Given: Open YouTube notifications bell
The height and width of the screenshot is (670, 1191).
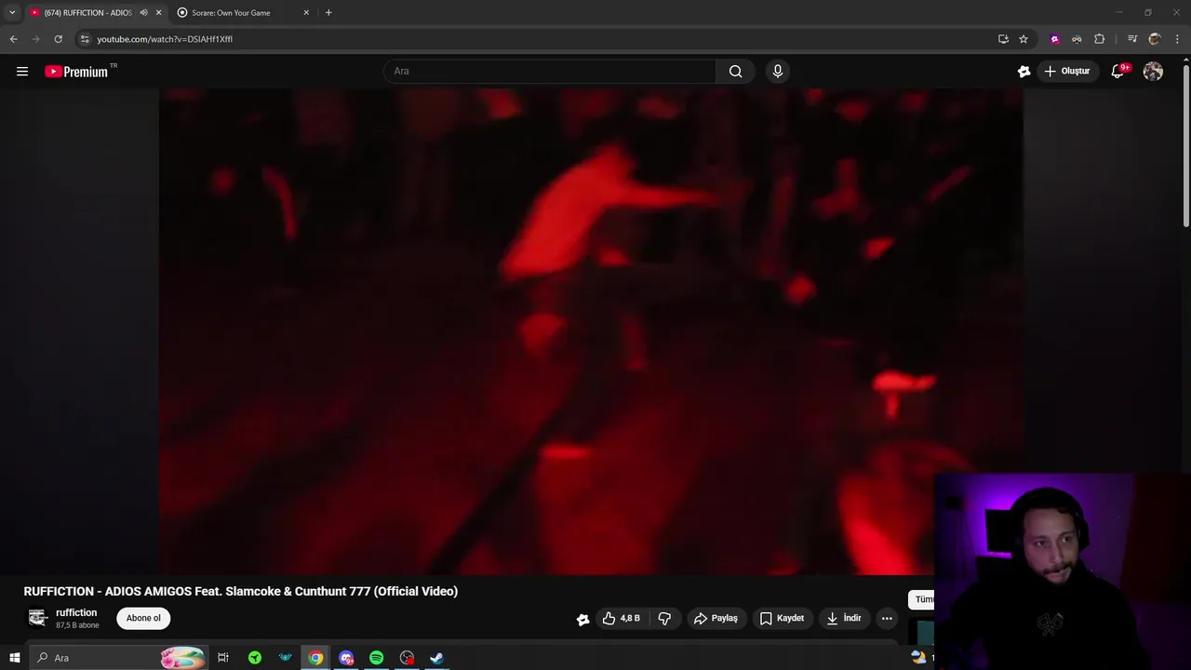Looking at the screenshot, I should click(1118, 72).
